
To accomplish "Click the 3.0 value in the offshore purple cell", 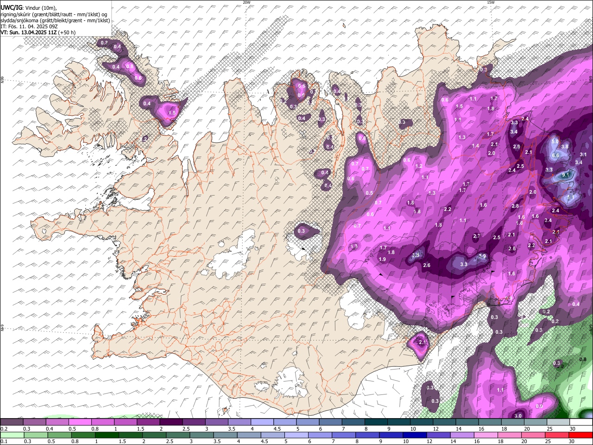I will 518,416.
